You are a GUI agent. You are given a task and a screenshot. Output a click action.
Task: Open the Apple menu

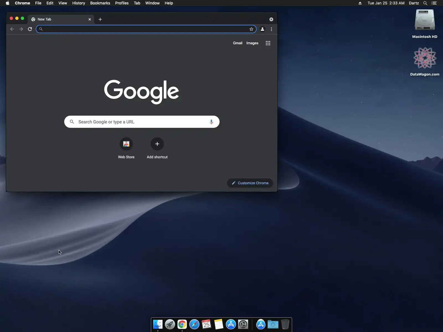pyautogui.click(x=7, y=3)
